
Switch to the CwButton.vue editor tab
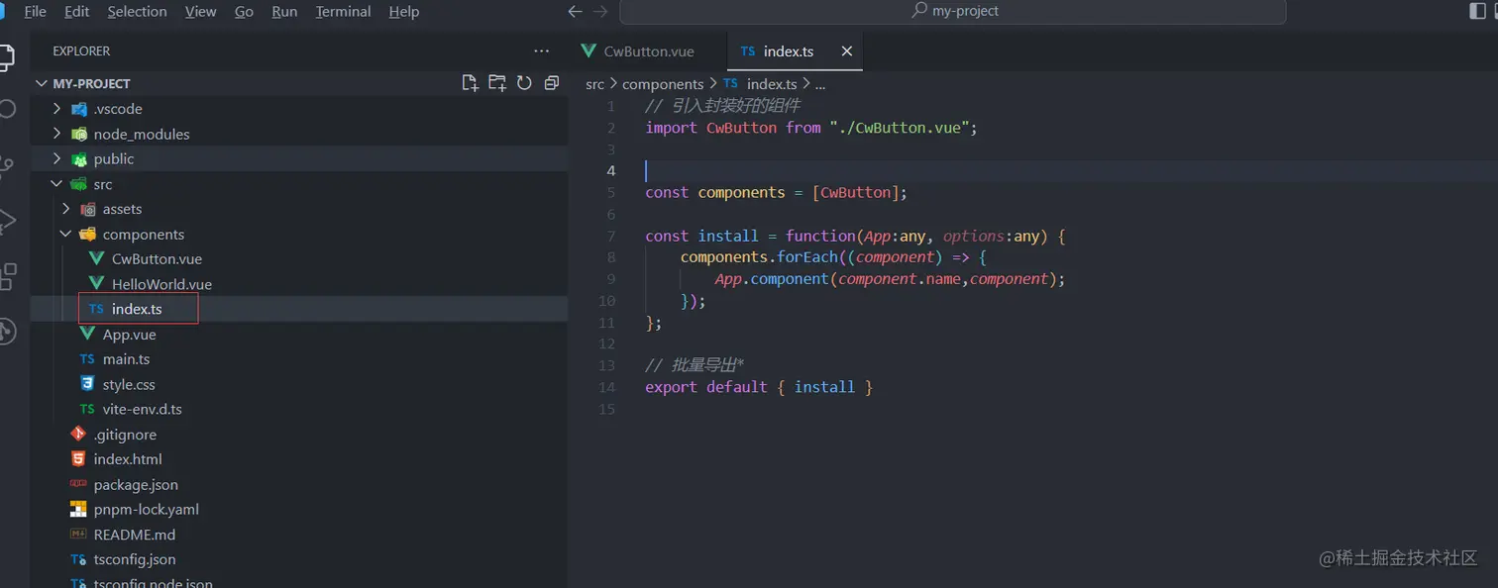tap(648, 51)
